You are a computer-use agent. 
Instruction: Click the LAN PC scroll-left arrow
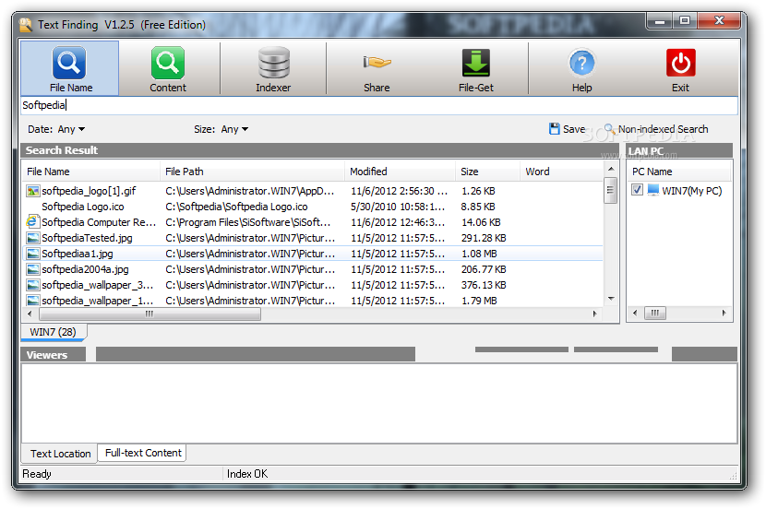coord(635,313)
